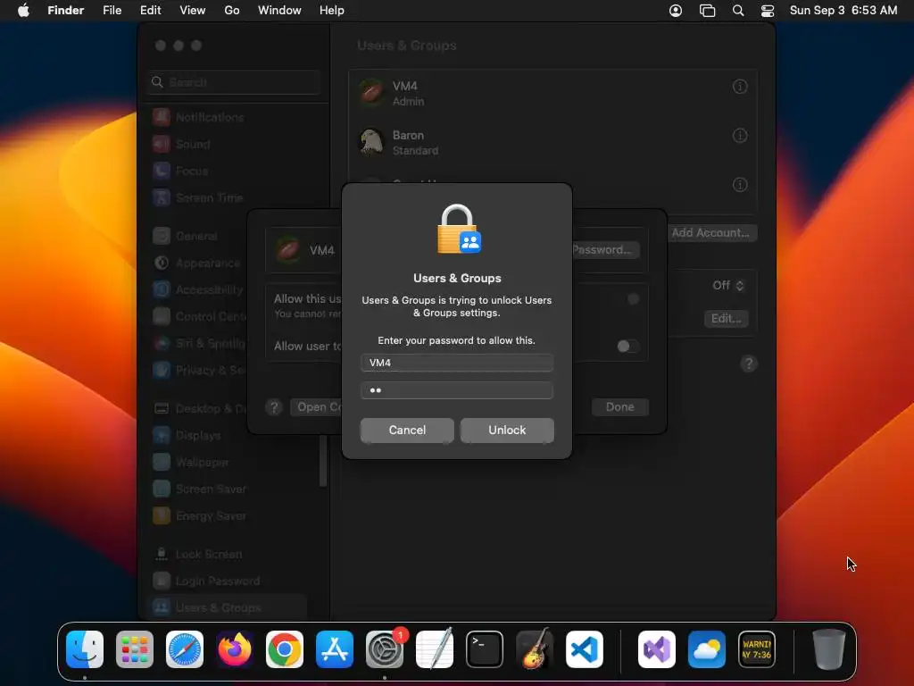Click info icon for Baron Standard user

point(740,136)
